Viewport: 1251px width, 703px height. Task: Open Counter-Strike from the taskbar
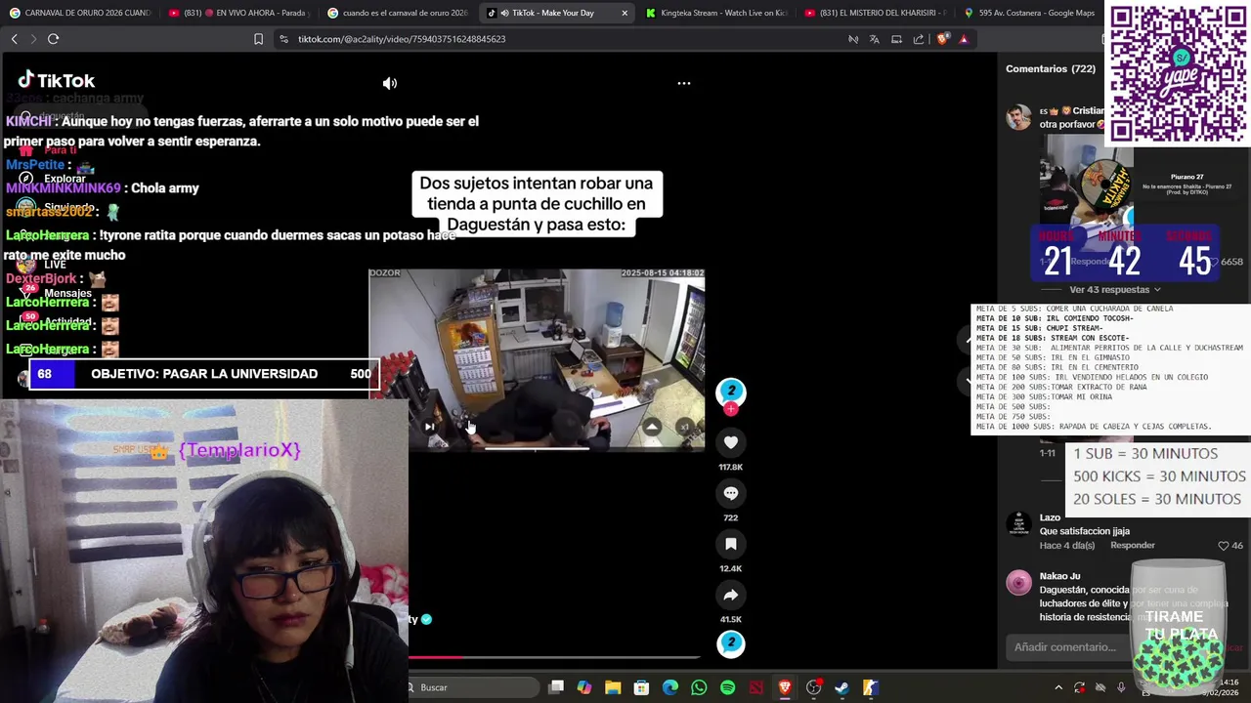[x=870, y=687]
